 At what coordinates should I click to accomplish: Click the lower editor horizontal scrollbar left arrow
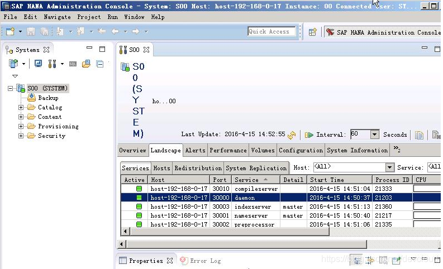click(x=122, y=244)
